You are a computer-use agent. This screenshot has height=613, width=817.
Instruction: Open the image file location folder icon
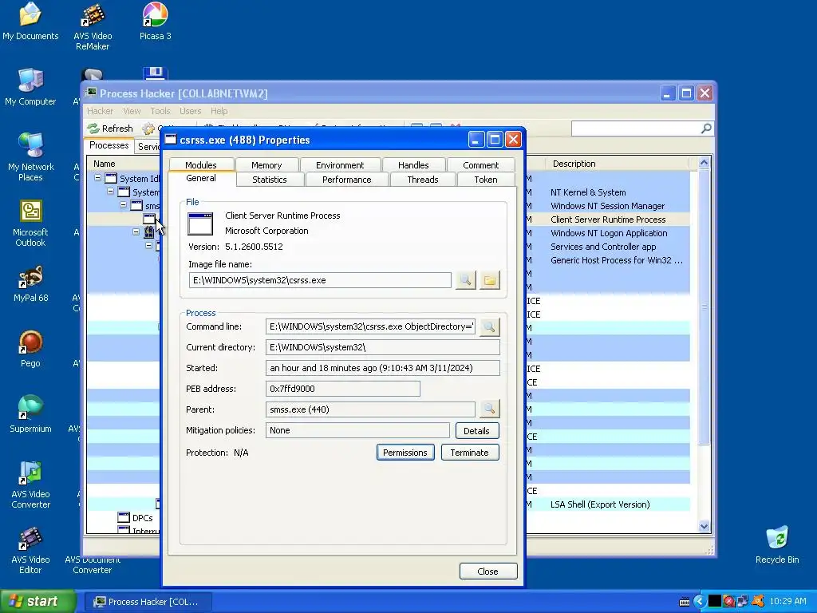[x=489, y=280]
